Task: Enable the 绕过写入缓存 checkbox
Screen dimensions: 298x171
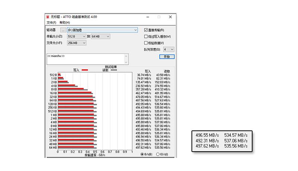Action: (146, 37)
